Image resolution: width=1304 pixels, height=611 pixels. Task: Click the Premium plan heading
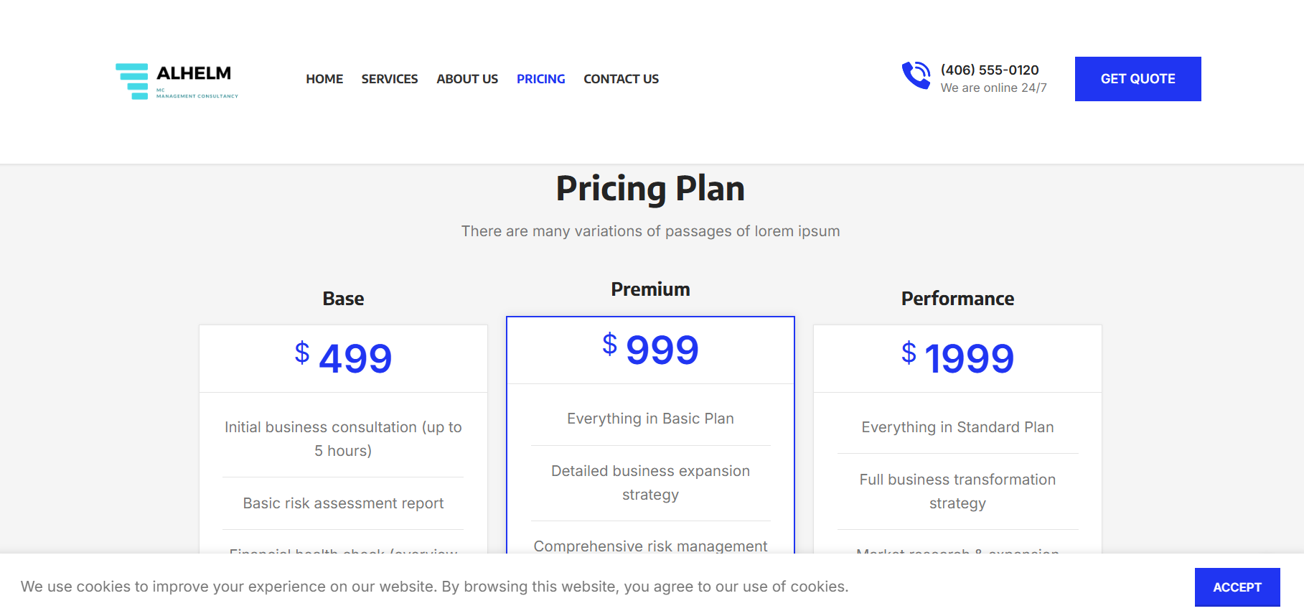(650, 289)
